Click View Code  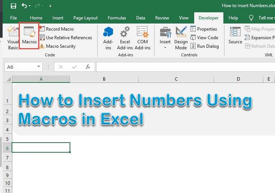[204, 37]
